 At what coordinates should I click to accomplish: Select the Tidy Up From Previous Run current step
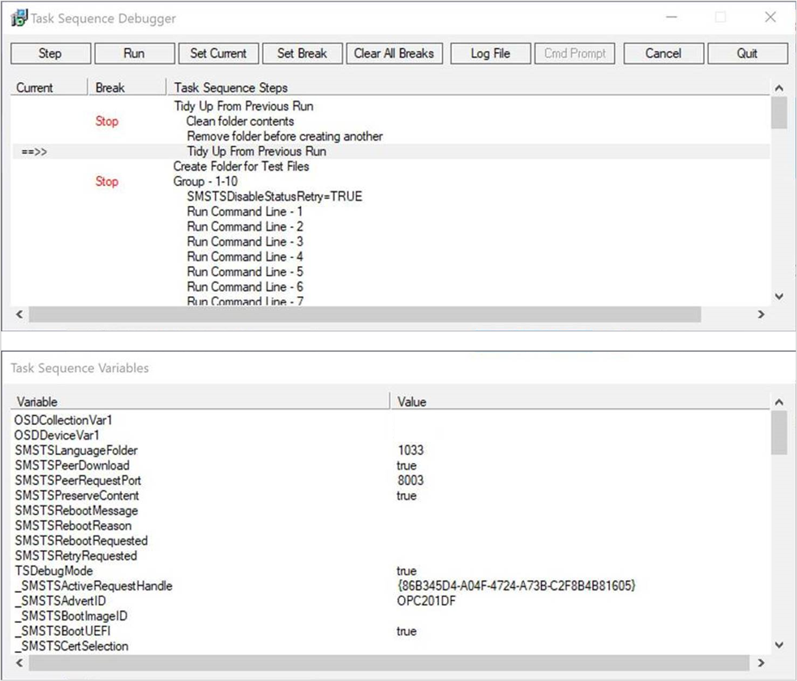256,152
